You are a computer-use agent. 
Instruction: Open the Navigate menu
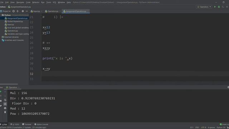coord(20,3)
